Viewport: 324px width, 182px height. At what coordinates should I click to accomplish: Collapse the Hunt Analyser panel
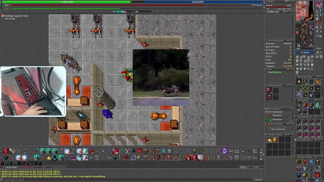(x=290, y=40)
